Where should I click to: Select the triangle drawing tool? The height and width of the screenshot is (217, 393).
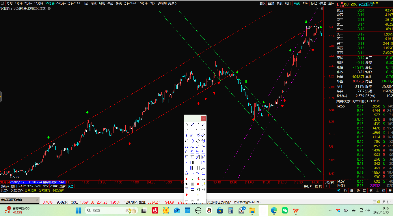[198, 174]
